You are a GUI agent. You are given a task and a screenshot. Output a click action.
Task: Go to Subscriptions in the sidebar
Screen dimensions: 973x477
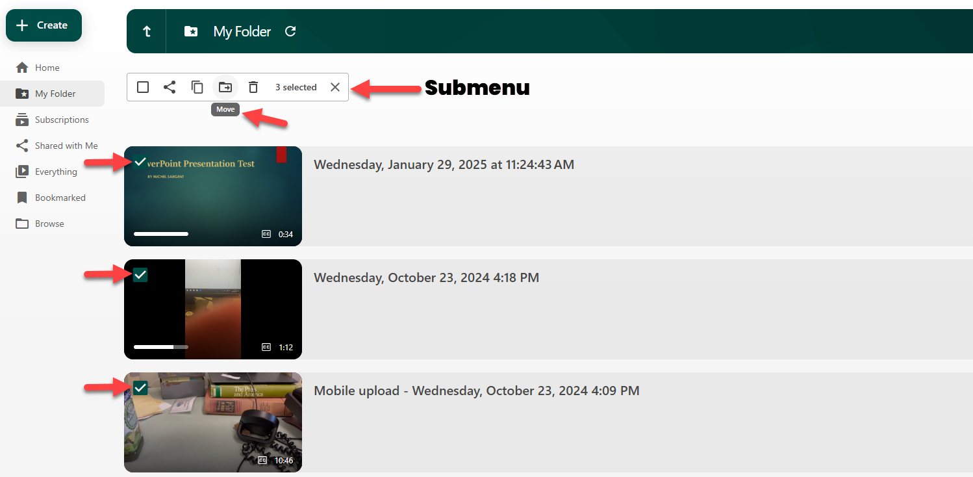pos(61,120)
